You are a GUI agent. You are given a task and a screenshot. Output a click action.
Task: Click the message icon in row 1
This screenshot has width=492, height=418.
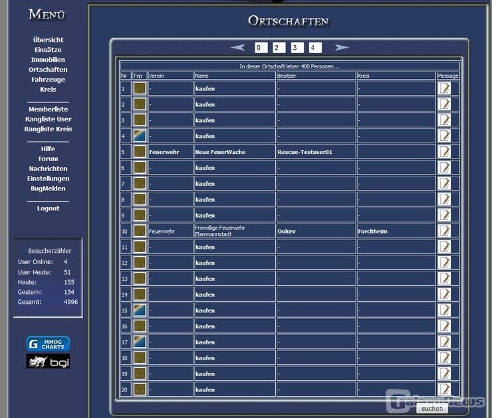tap(444, 88)
